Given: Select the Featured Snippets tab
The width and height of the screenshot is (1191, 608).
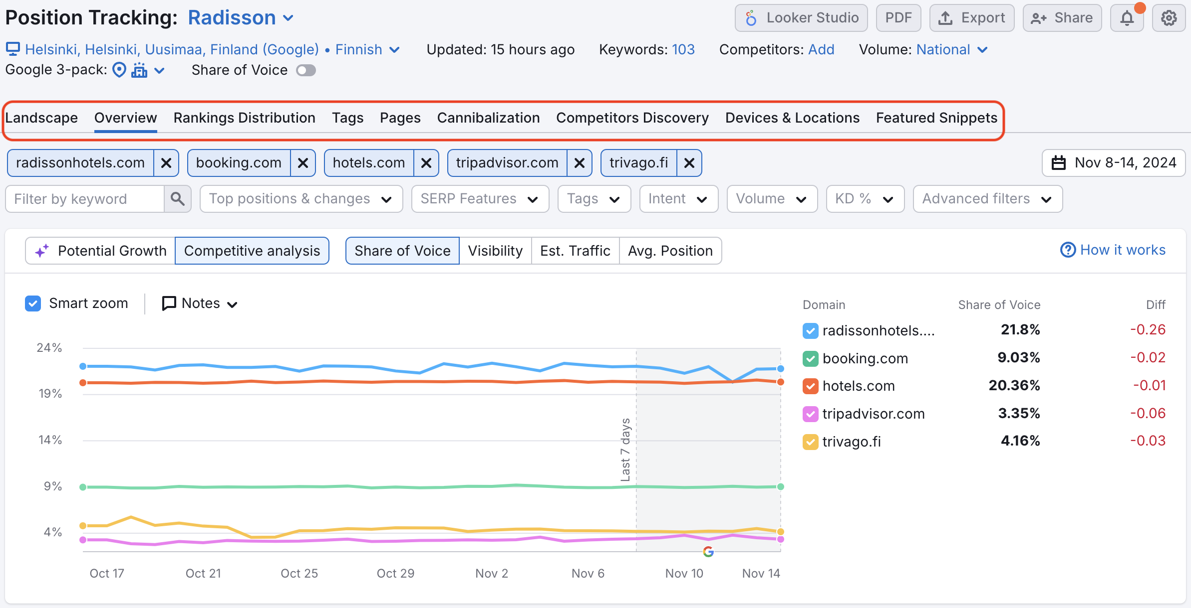Looking at the screenshot, I should coord(937,118).
